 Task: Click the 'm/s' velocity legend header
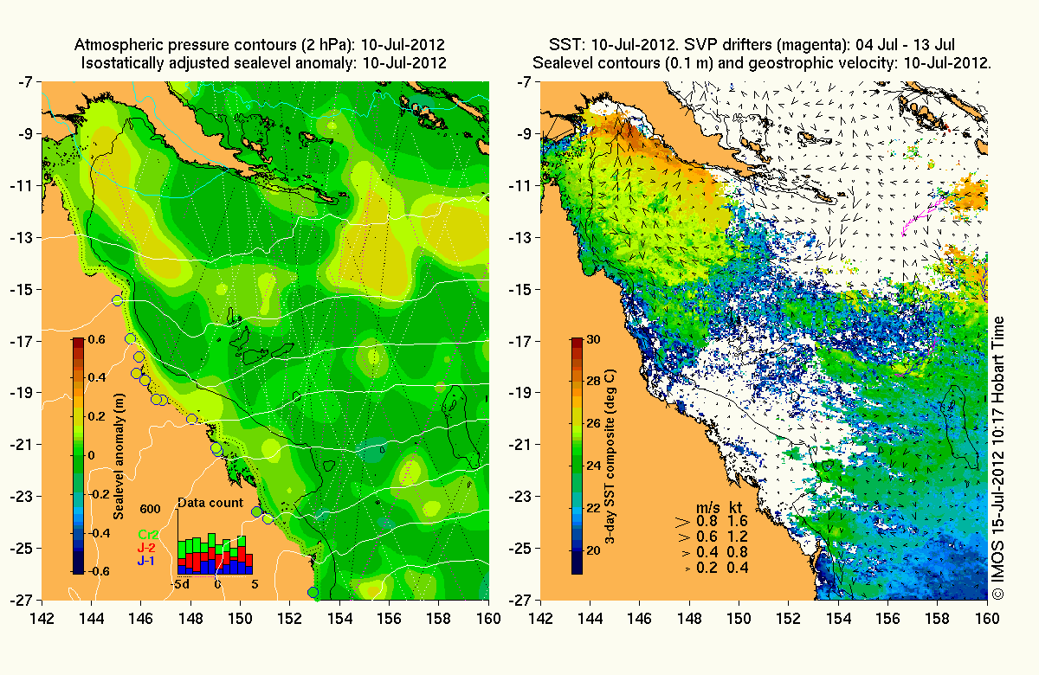pos(709,506)
